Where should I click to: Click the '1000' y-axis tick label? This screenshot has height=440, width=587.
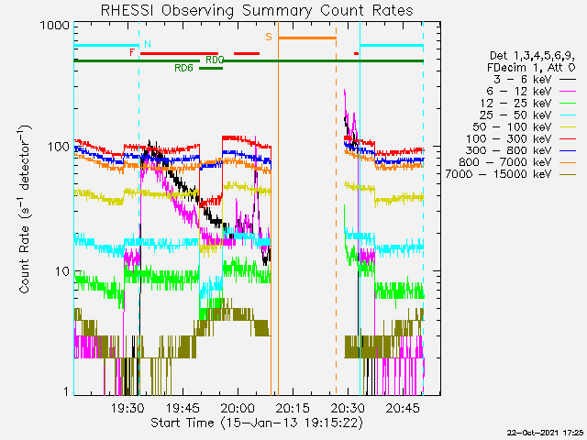[55, 26]
